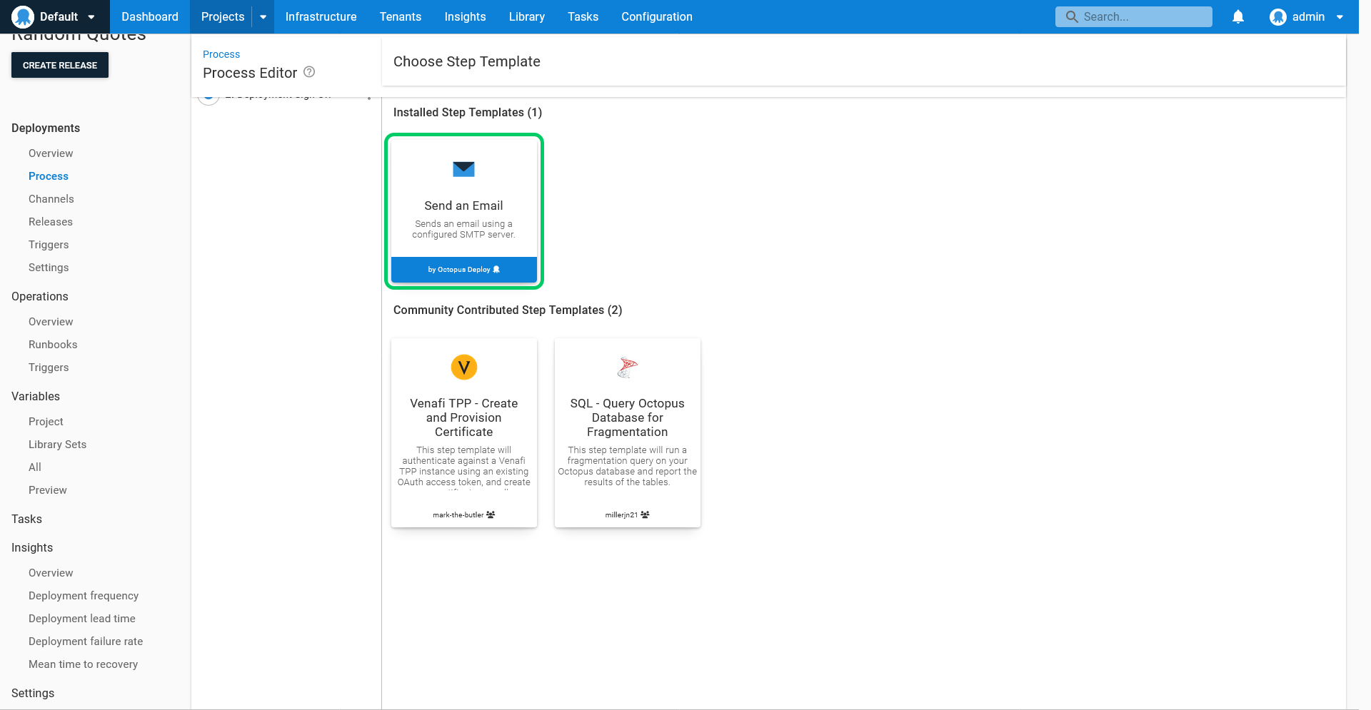Click the Operations sidebar heading

coord(40,296)
